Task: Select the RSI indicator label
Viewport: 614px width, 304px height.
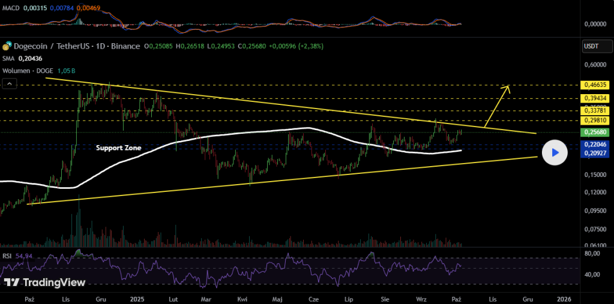Action: click(8, 256)
